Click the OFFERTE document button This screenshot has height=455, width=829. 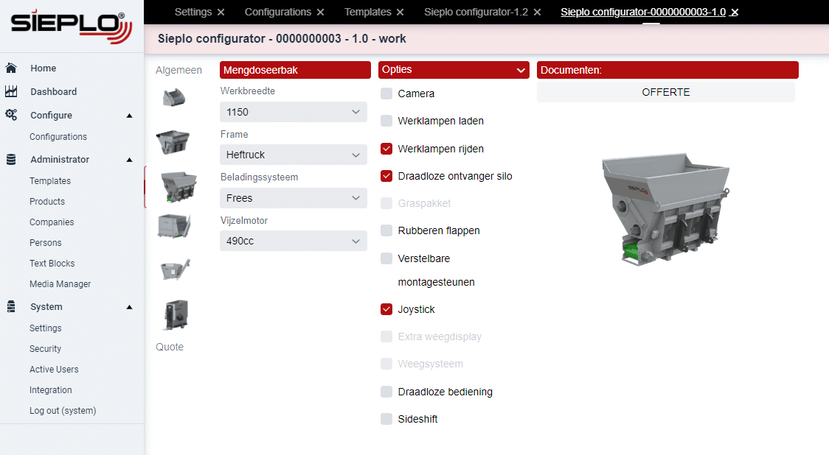[665, 92]
